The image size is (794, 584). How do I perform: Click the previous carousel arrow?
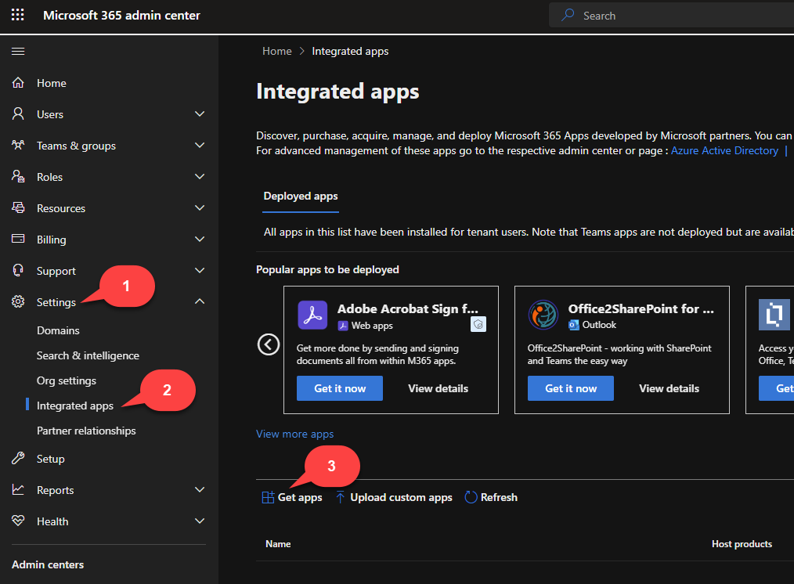[269, 344]
